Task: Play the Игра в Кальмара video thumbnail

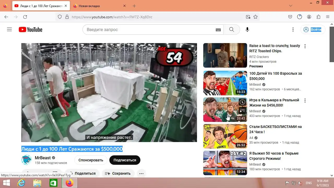Action: click(x=225, y=110)
